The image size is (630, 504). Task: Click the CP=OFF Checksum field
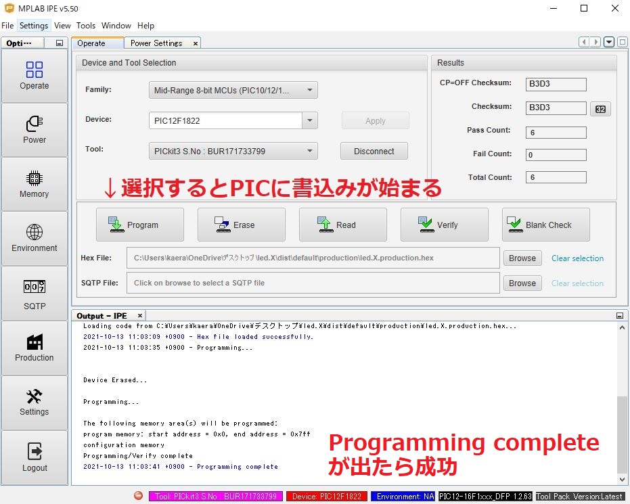pyautogui.click(x=556, y=84)
